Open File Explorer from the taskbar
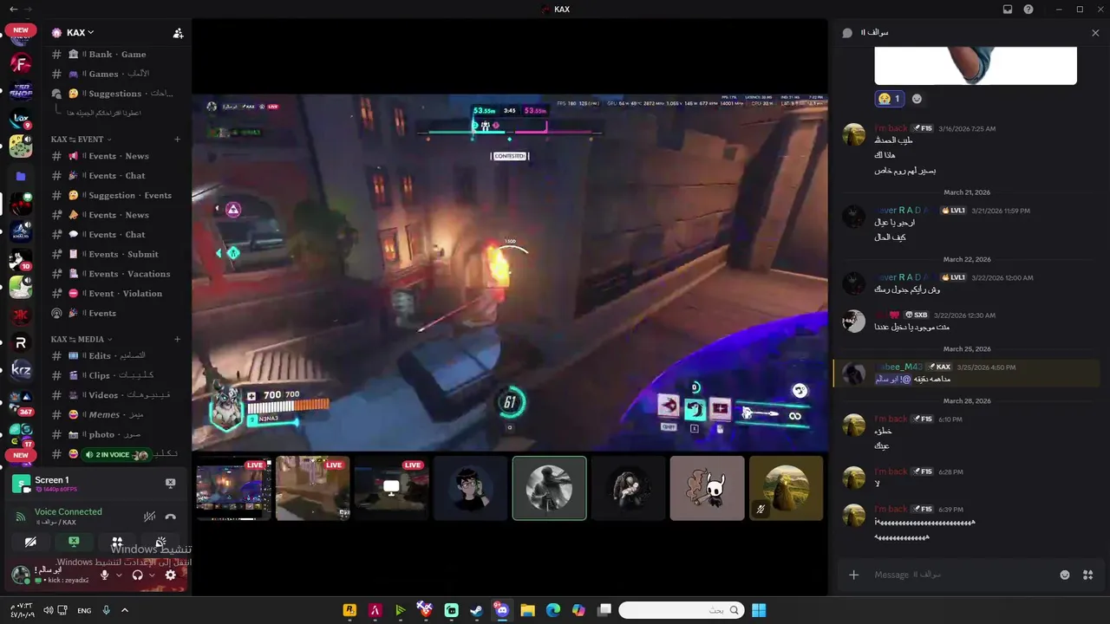The image size is (1110, 624). pos(527,611)
